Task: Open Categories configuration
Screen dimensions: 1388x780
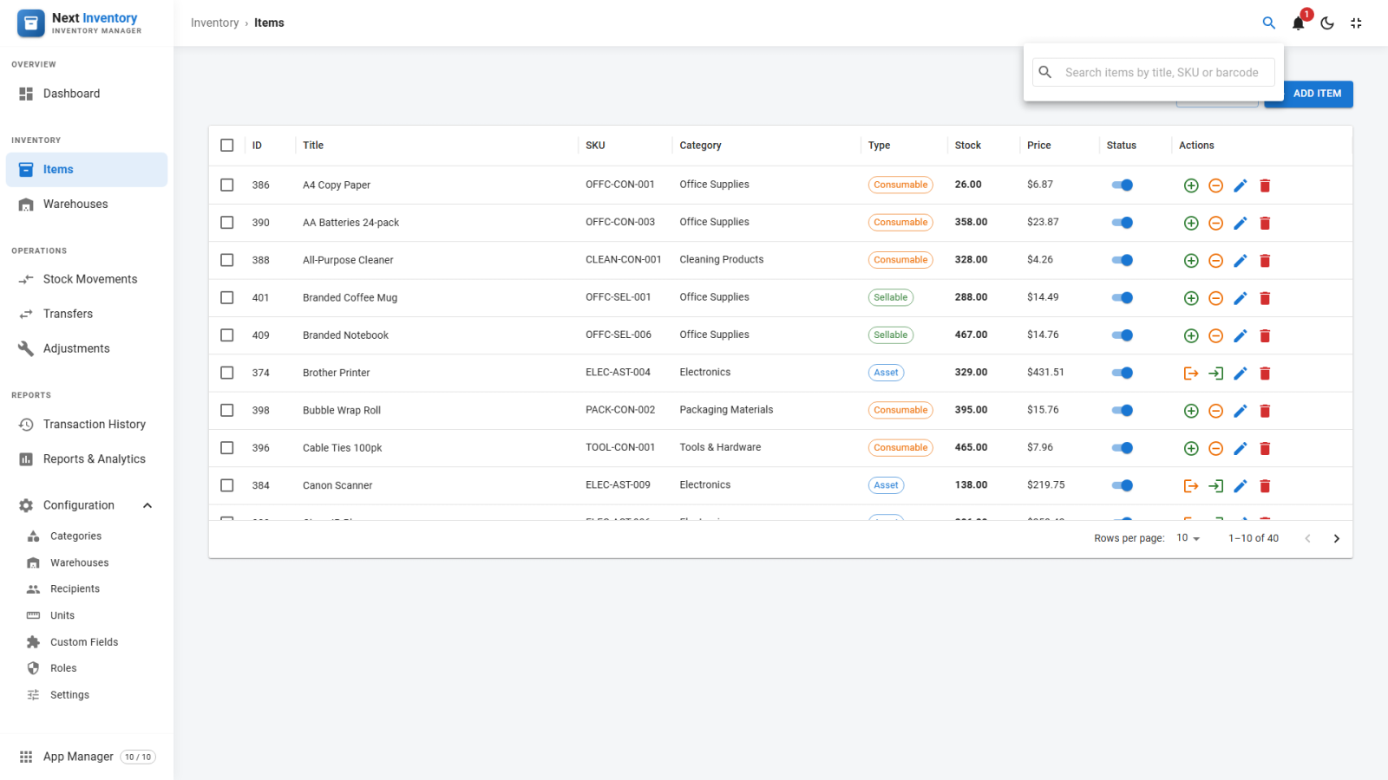Action: click(x=87, y=536)
